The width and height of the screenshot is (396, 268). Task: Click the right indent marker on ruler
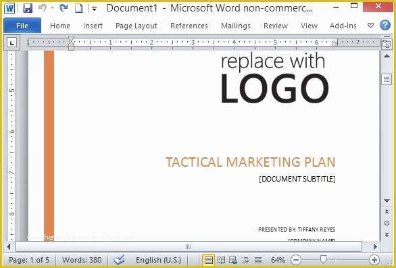click(335, 43)
